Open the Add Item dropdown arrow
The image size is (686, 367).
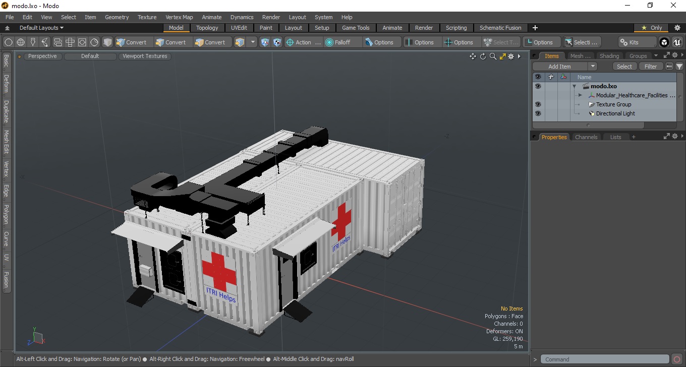pos(593,67)
